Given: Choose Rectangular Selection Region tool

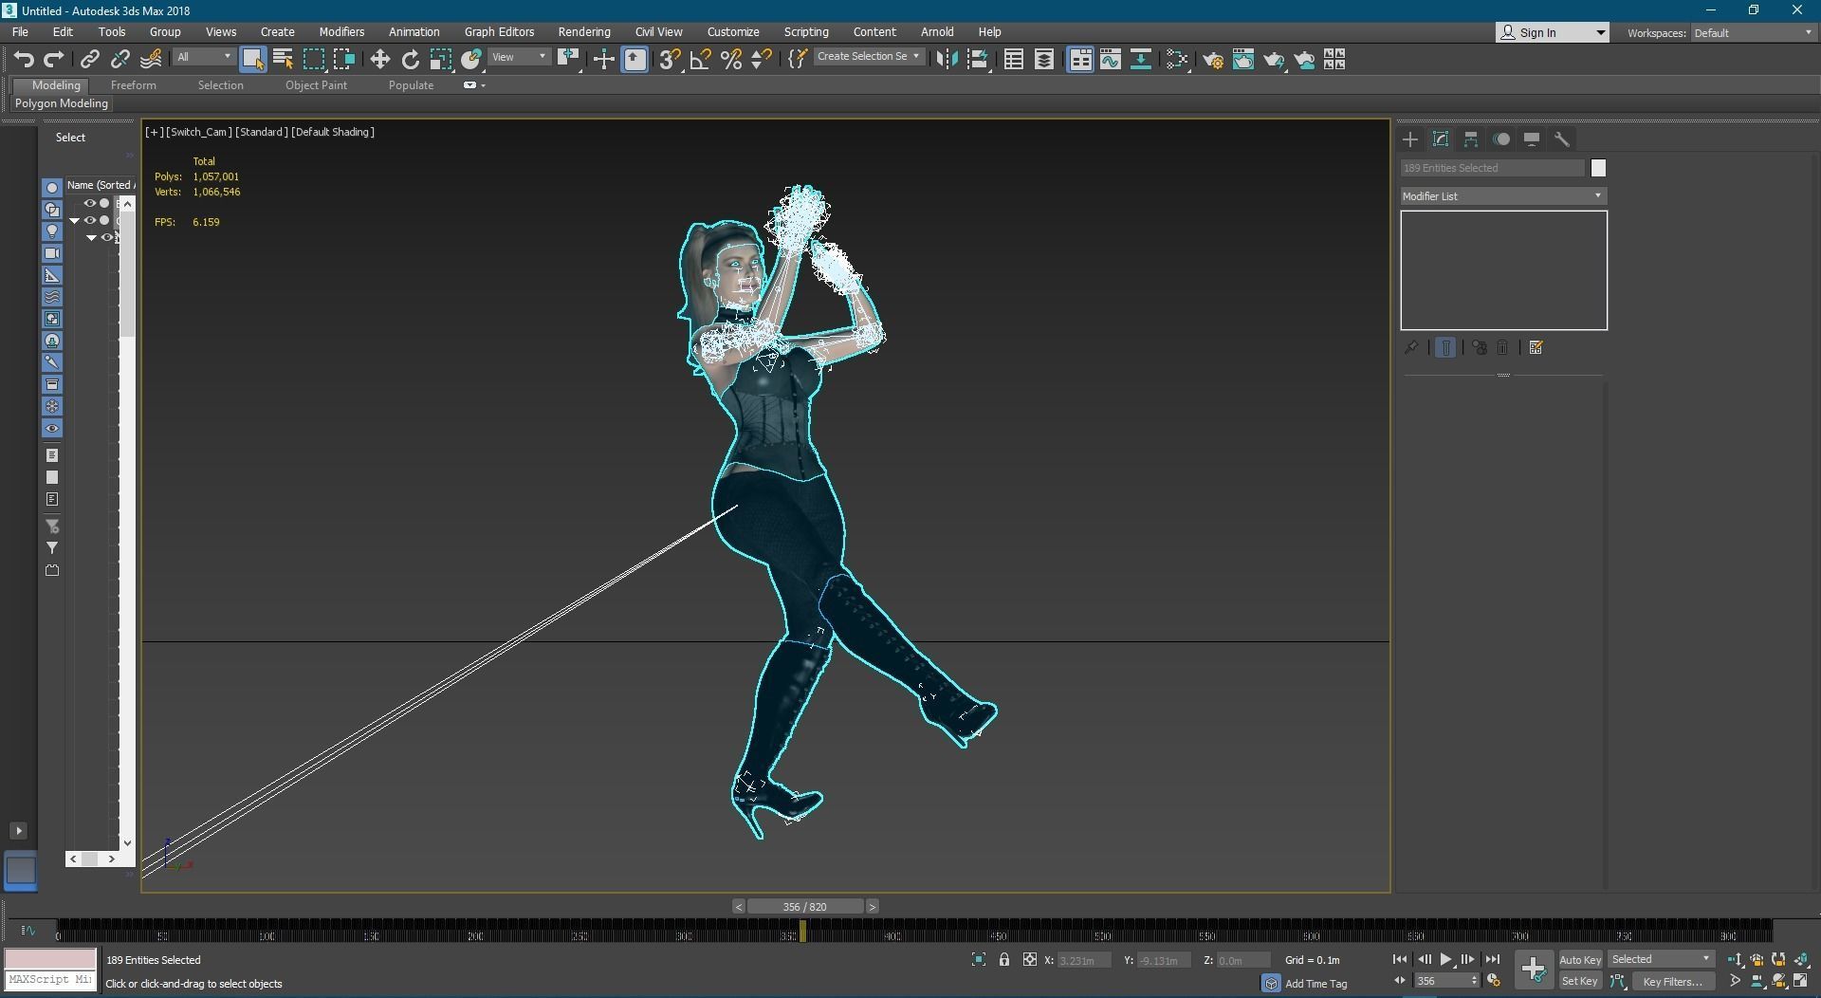Looking at the screenshot, I should 313,60.
